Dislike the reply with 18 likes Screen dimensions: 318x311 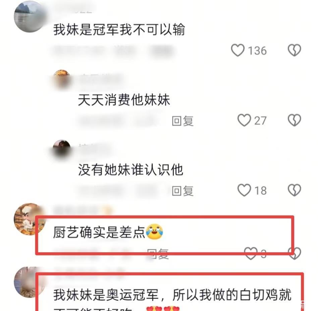294,190
